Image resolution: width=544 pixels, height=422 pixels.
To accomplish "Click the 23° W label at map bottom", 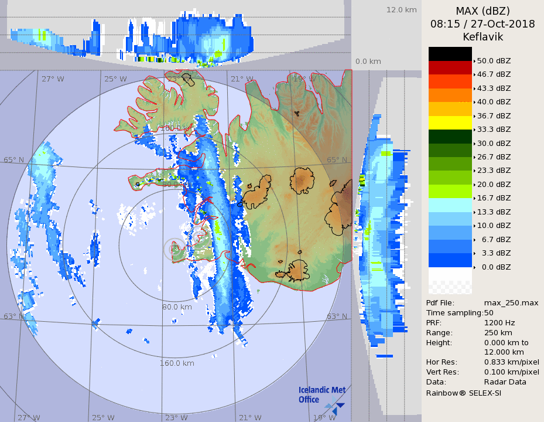I will click(x=176, y=417).
